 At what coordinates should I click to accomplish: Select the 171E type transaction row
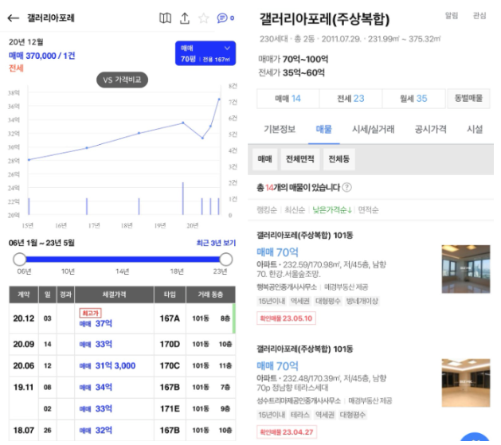click(137, 409)
